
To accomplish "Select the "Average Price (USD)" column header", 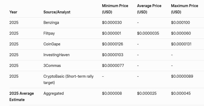I will coord(149,9).
